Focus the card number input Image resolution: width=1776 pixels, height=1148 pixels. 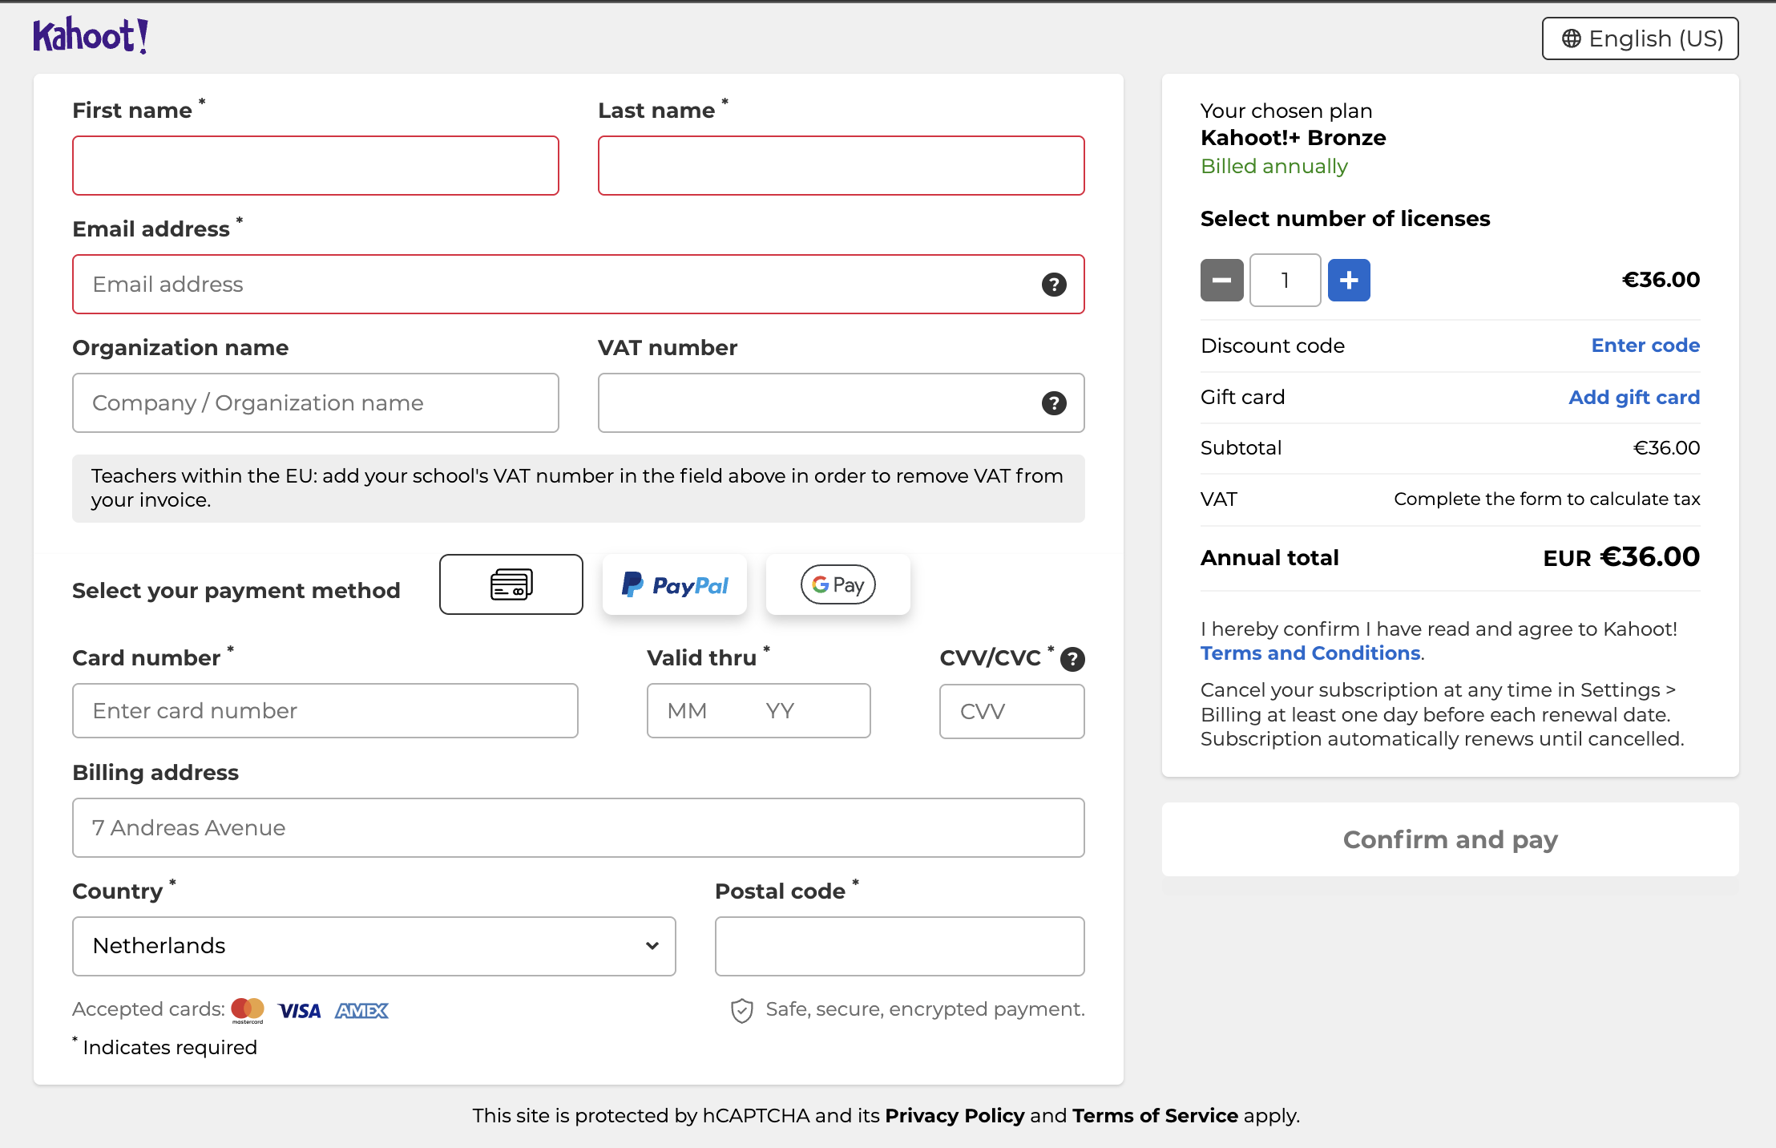coord(325,711)
